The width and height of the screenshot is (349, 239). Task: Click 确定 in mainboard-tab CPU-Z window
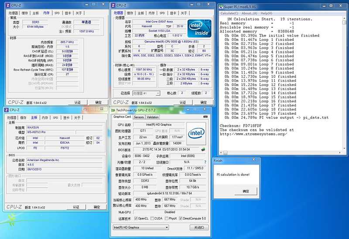pos(97,207)
